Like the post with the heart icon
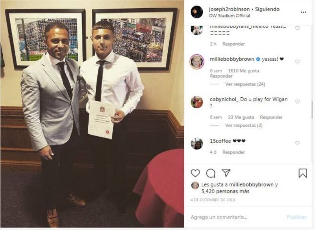 tap(195, 173)
